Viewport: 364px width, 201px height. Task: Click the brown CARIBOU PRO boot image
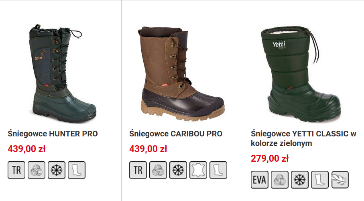point(181,73)
